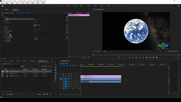This screenshot has width=181, height=102.
Task: Click the free draw bezier mask pen icon
Action: (x=10, y=35)
